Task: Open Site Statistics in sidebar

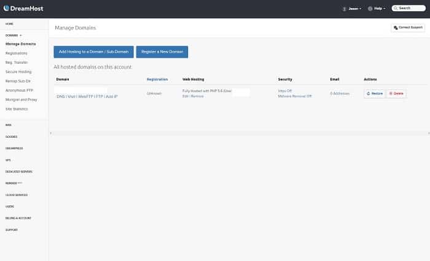Action: pos(17,109)
